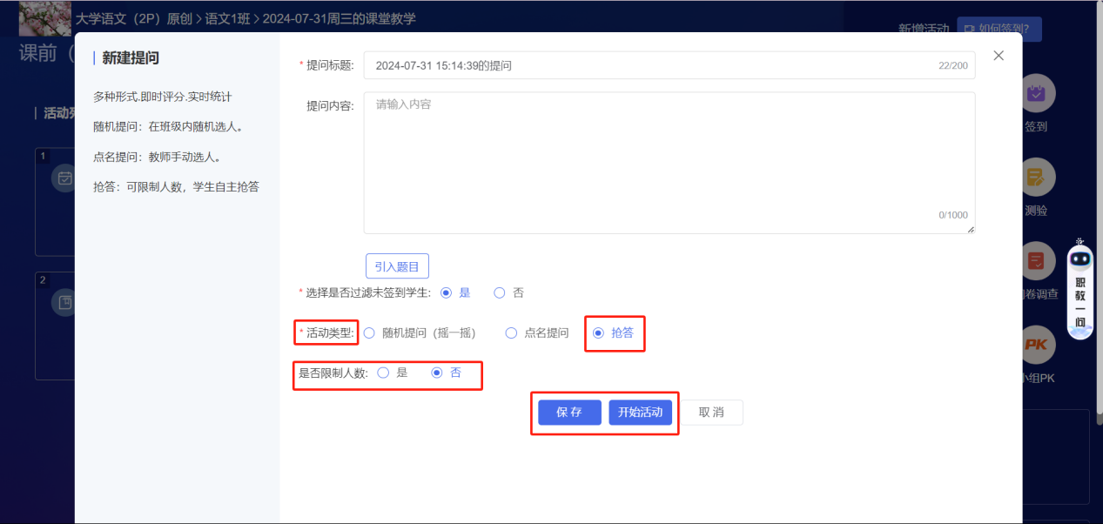
Task: Click 引入题目 to import questions
Action: [x=396, y=265]
